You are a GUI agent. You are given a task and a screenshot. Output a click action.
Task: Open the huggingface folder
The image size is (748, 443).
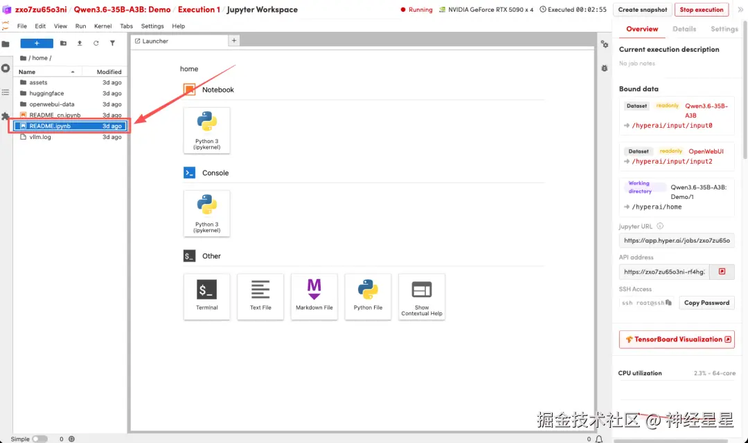point(70,93)
